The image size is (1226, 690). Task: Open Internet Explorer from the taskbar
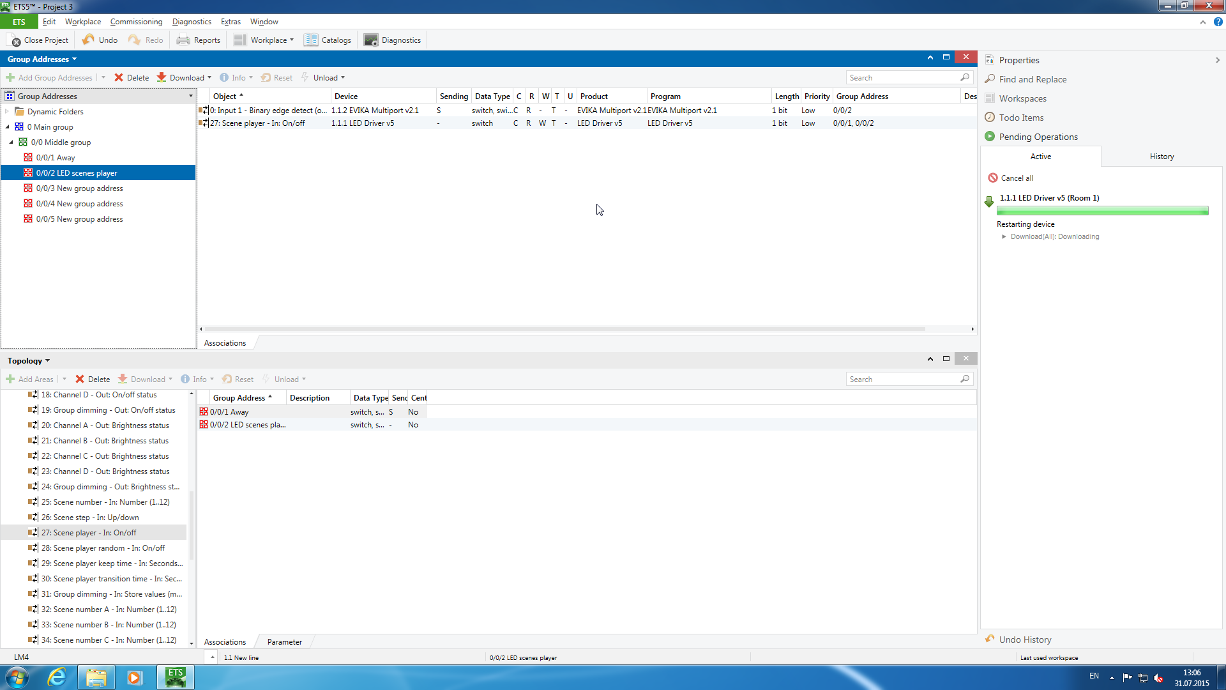[57, 677]
